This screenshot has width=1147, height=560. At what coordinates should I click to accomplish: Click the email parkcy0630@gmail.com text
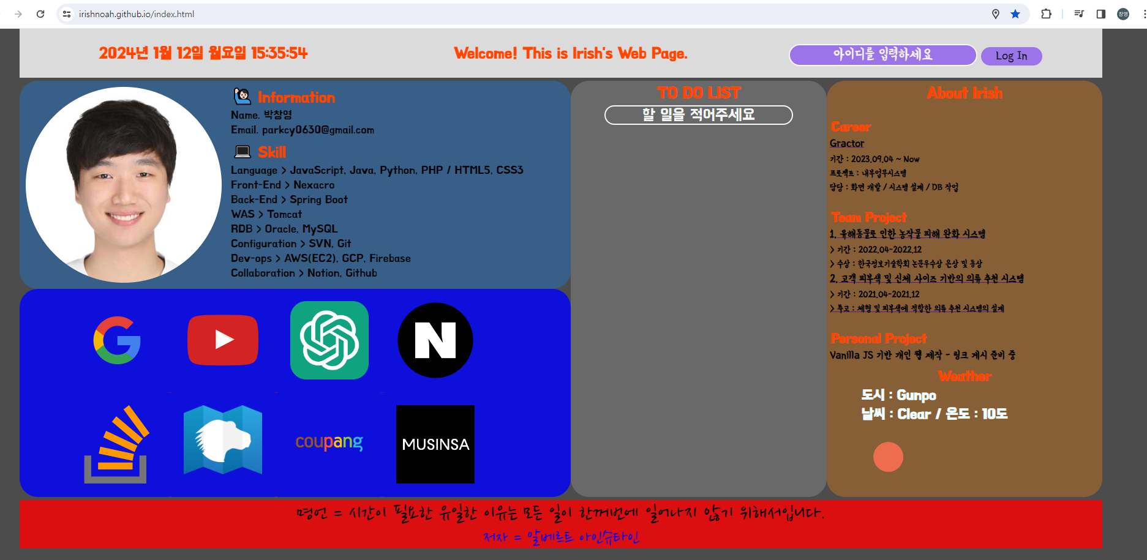(318, 130)
